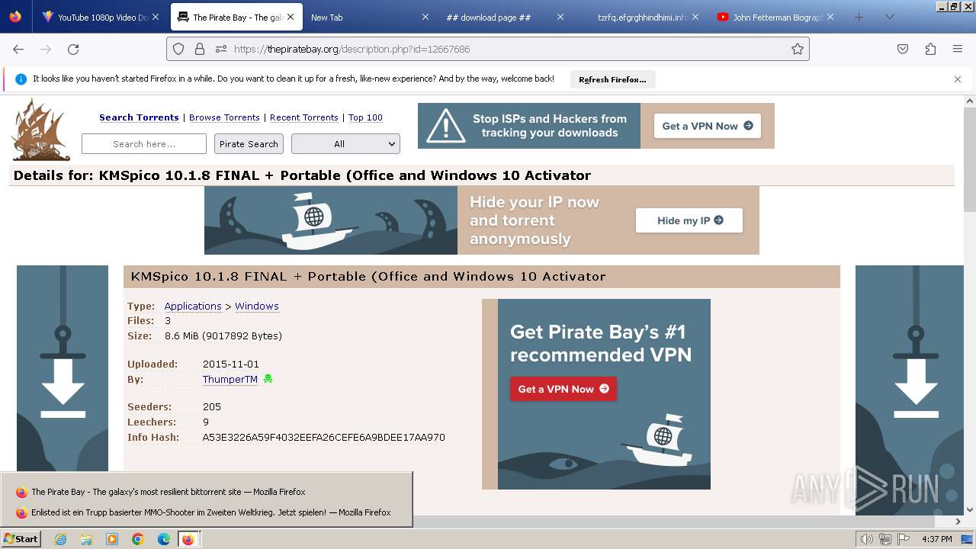The image size is (976, 549).
Task: Go forward one page
Action: tap(46, 49)
